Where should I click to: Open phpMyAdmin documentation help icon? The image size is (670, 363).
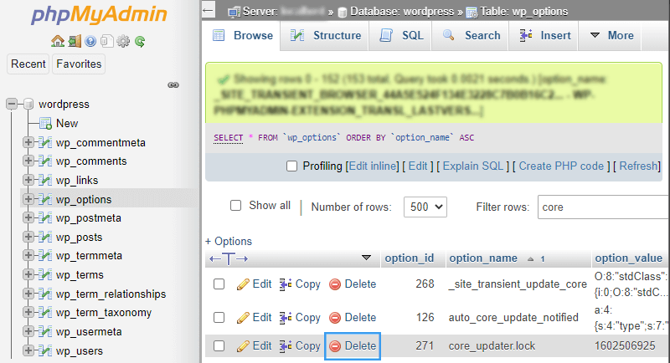tap(90, 41)
